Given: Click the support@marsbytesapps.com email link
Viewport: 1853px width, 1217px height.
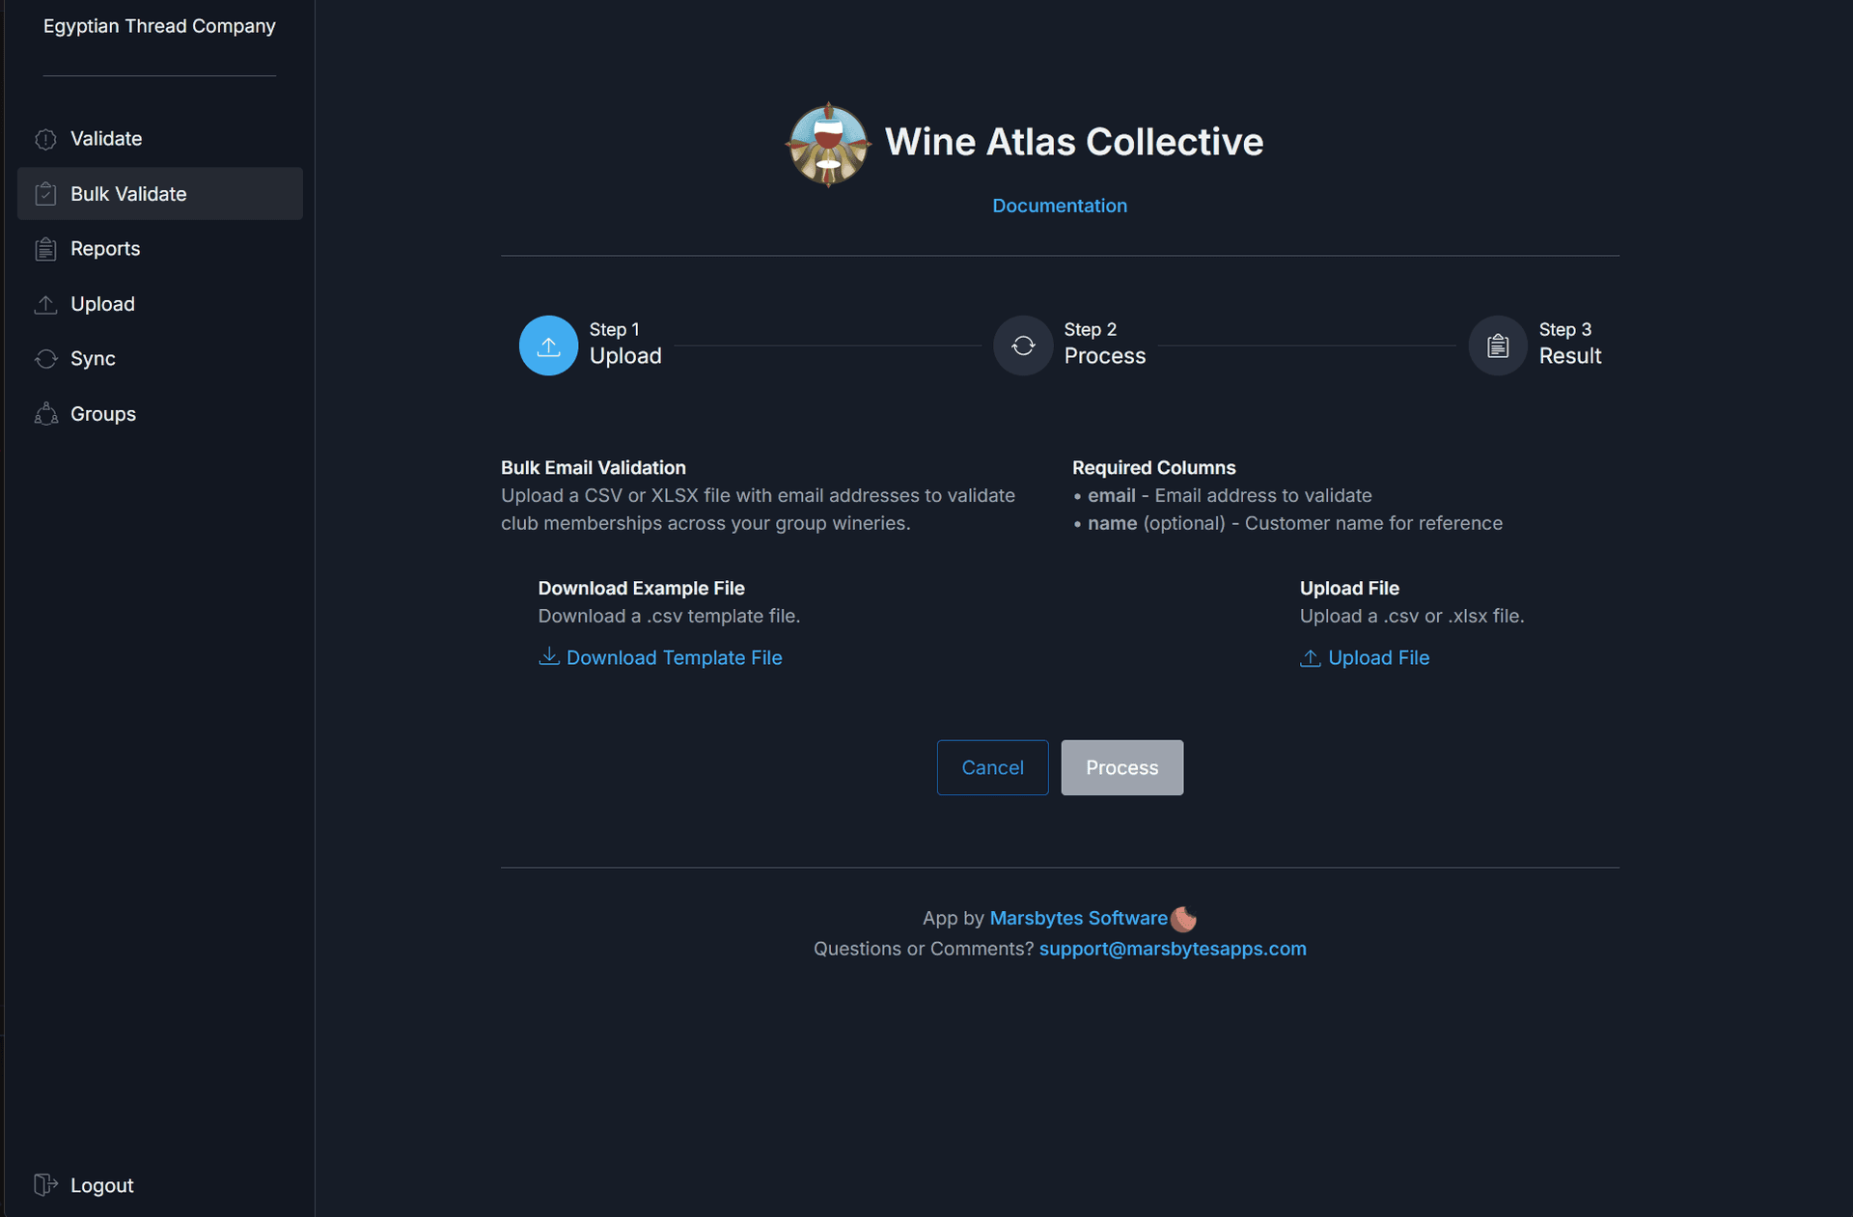Looking at the screenshot, I should click(x=1173, y=949).
